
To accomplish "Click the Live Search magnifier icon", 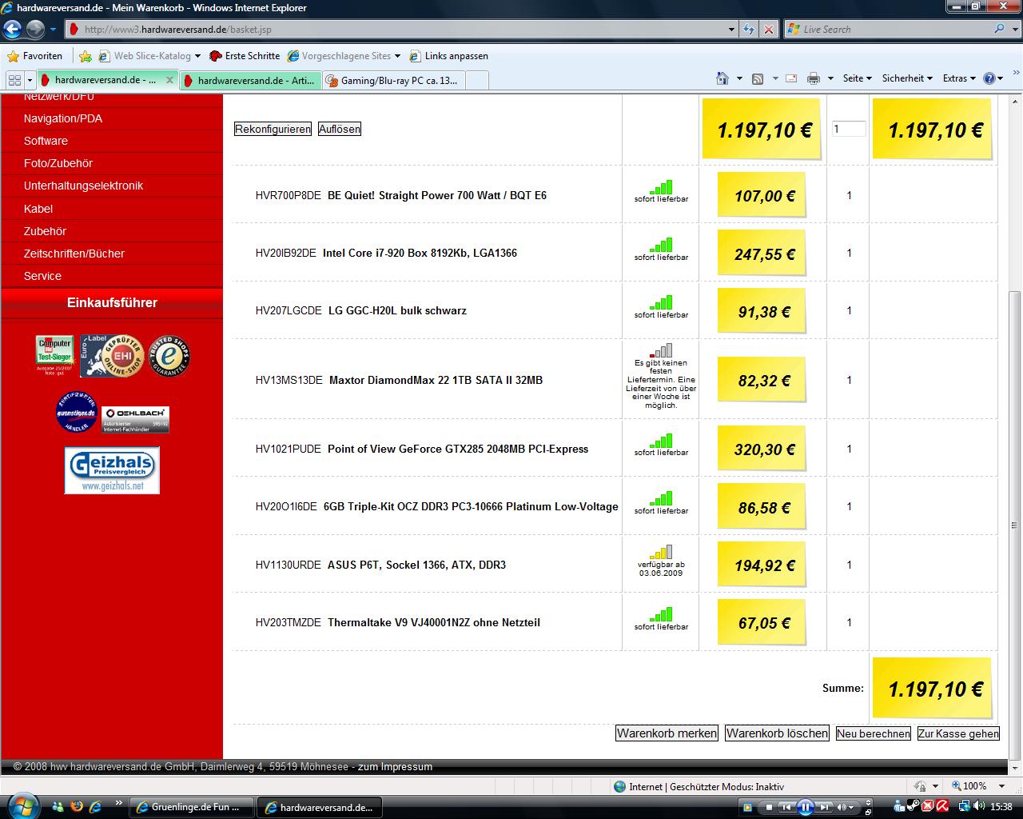I will (1000, 30).
